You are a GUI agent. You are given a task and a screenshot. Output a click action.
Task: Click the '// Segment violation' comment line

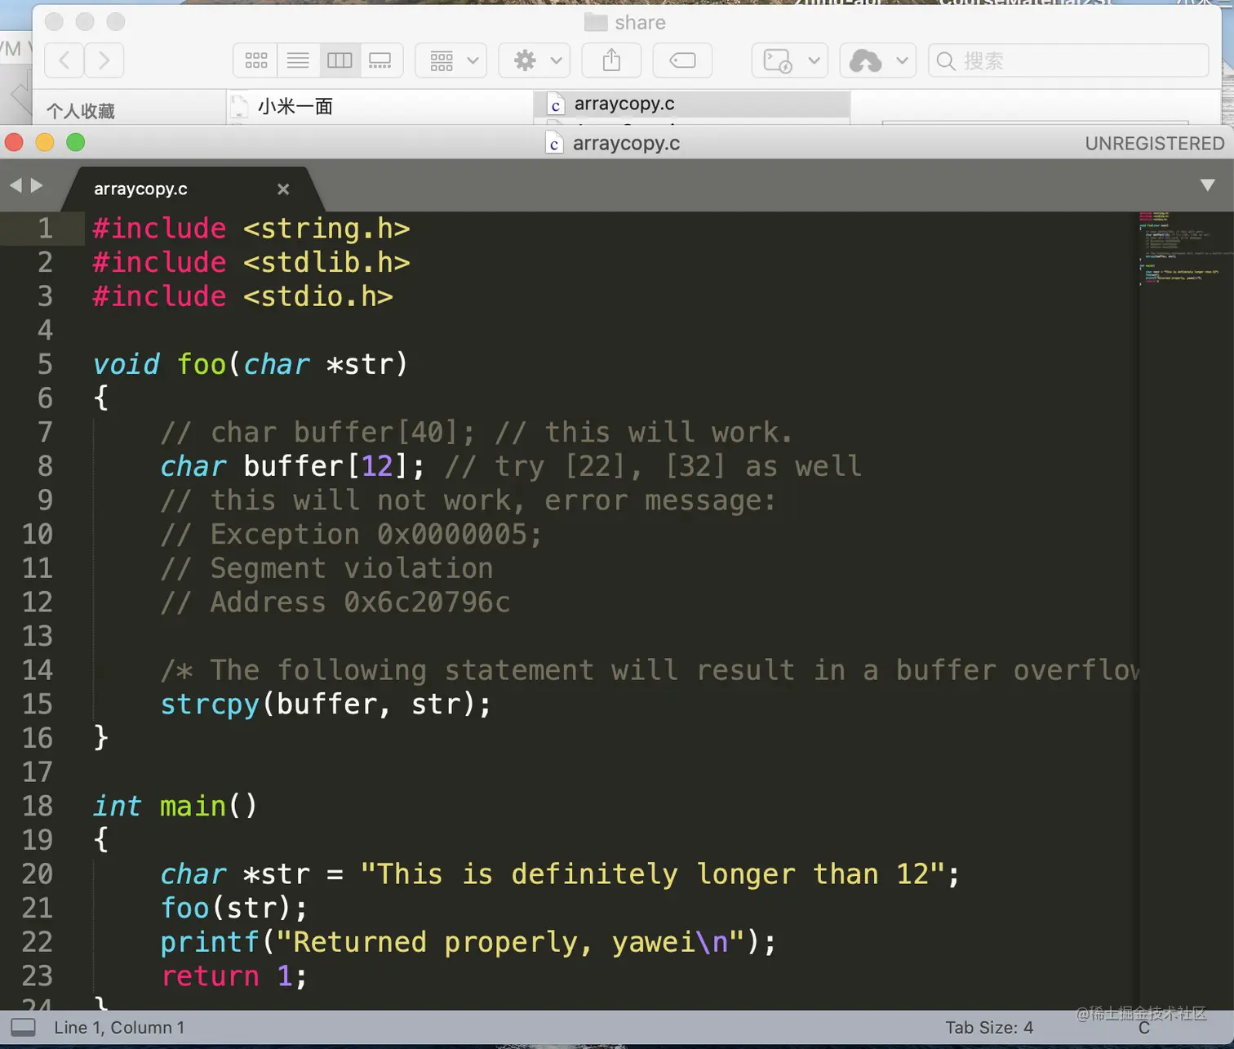tap(326, 568)
